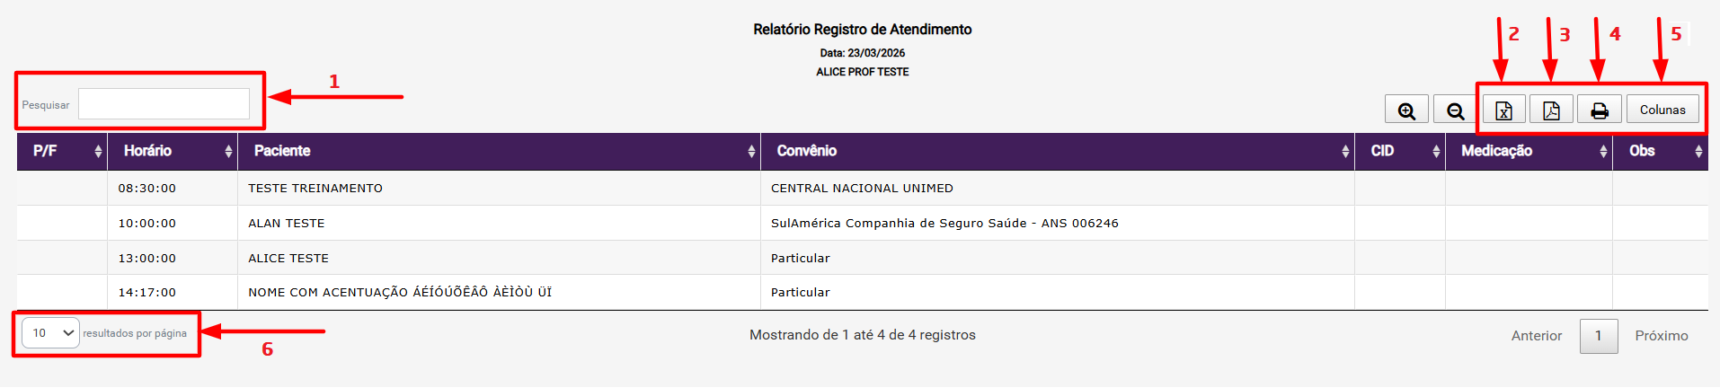Select the ALAN TESTE patient row
This screenshot has height=388, width=1720.
287,224
